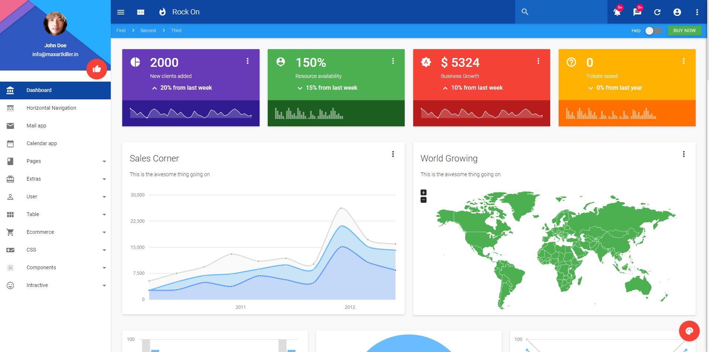
Task: Open options menu on 2000 clients card
Action: point(247,61)
